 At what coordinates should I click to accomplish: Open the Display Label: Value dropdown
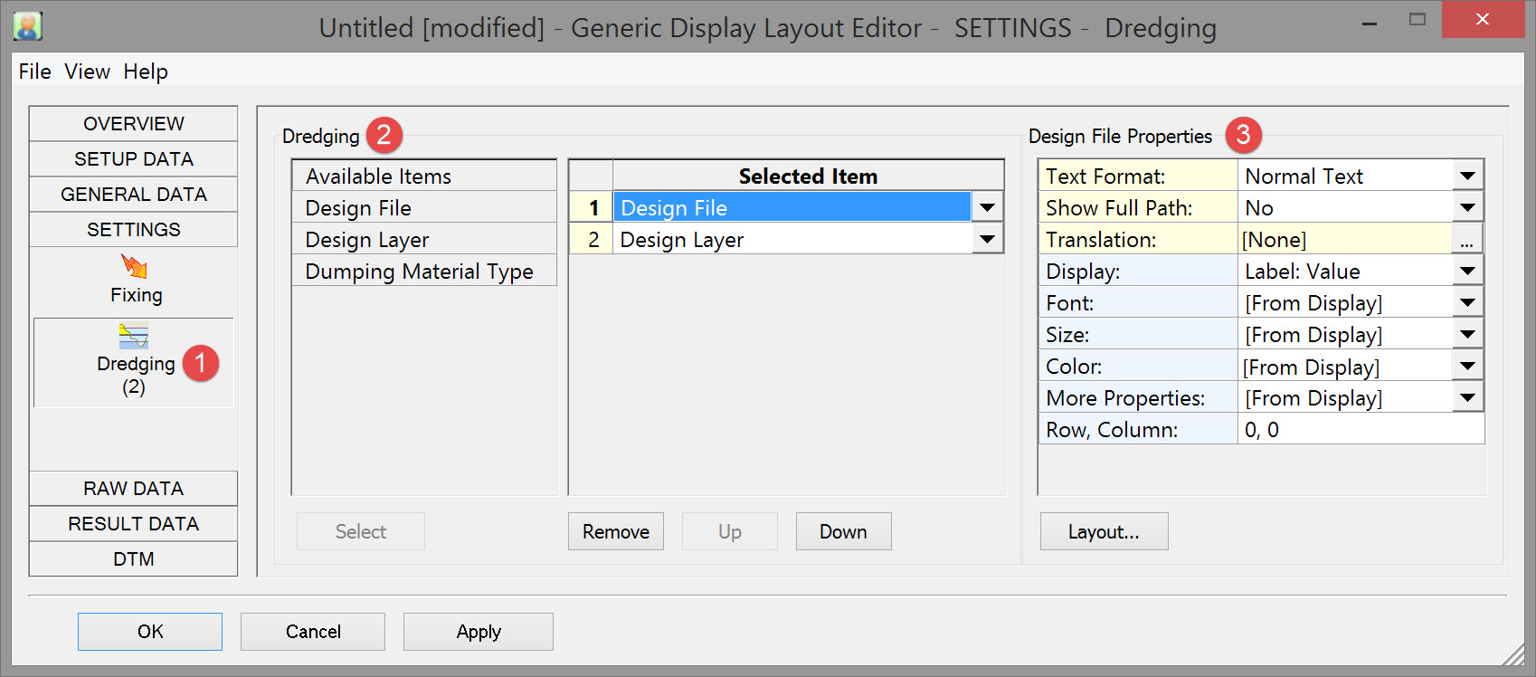1467,272
